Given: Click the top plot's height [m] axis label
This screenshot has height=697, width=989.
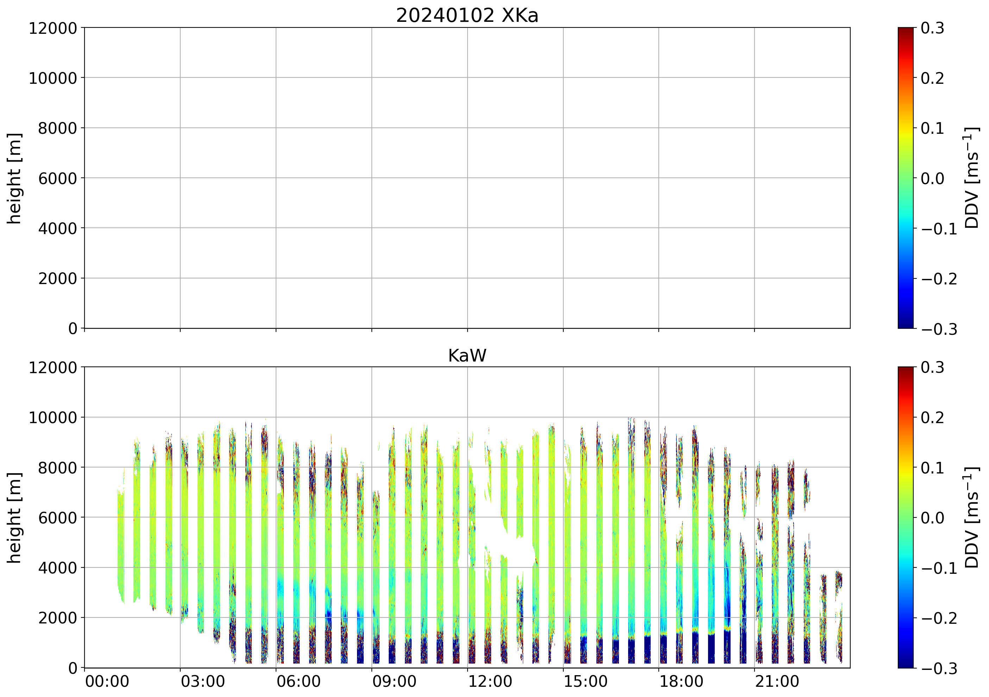Looking at the screenshot, I should 14,178.
